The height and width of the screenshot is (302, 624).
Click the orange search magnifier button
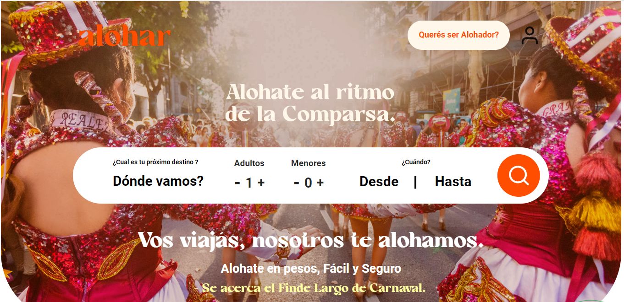coord(519,175)
